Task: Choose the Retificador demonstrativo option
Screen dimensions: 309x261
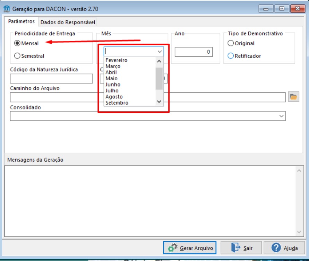Action: [x=231, y=56]
